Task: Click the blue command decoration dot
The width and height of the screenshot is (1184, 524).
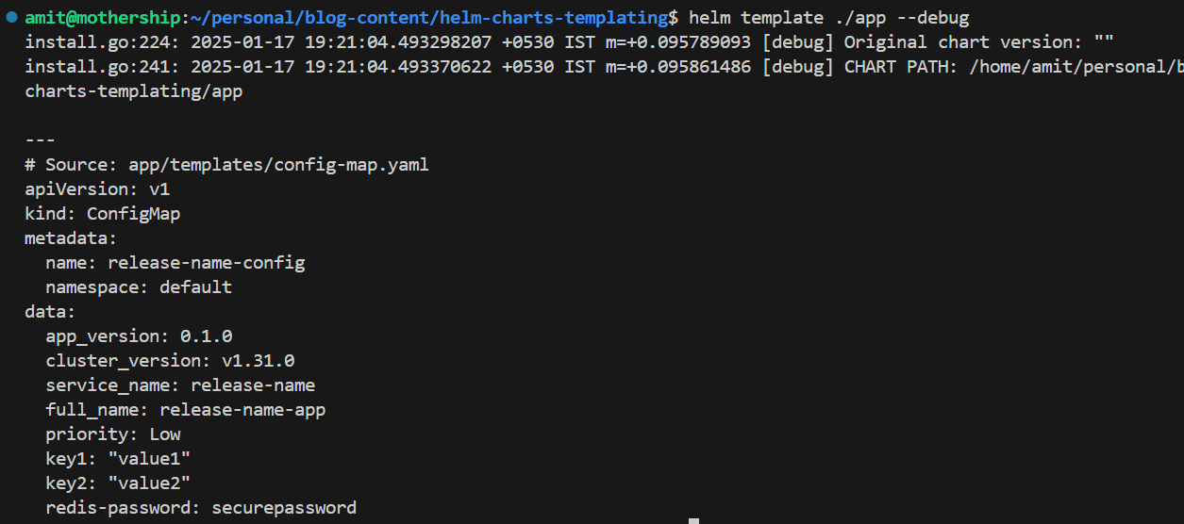Action: tap(10, 17)
